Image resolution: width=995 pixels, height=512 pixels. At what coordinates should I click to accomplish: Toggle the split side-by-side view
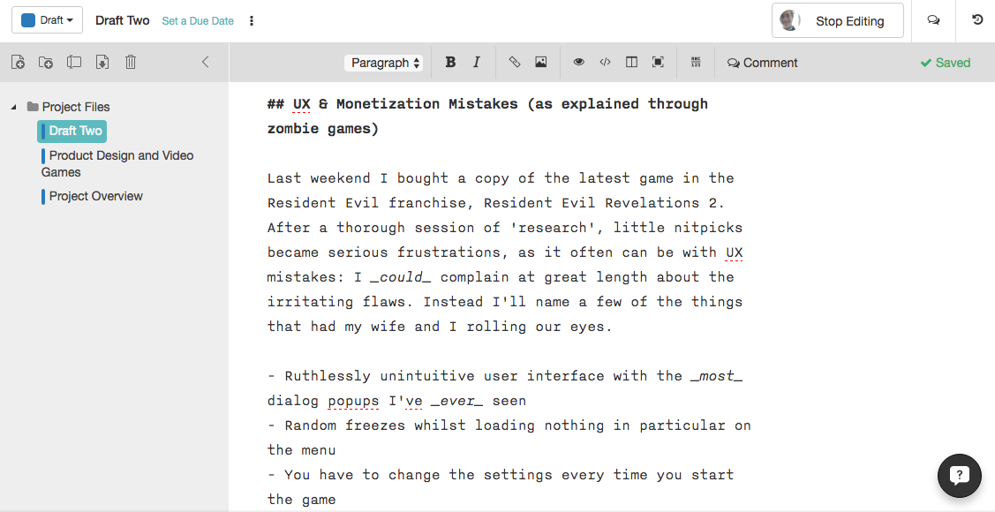631,63
